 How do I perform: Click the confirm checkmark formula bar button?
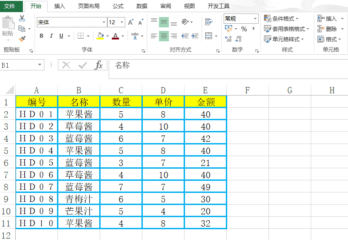tap(83, 65)
